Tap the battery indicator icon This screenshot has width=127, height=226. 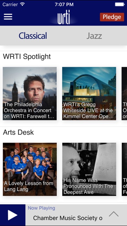tap(120, 4)
